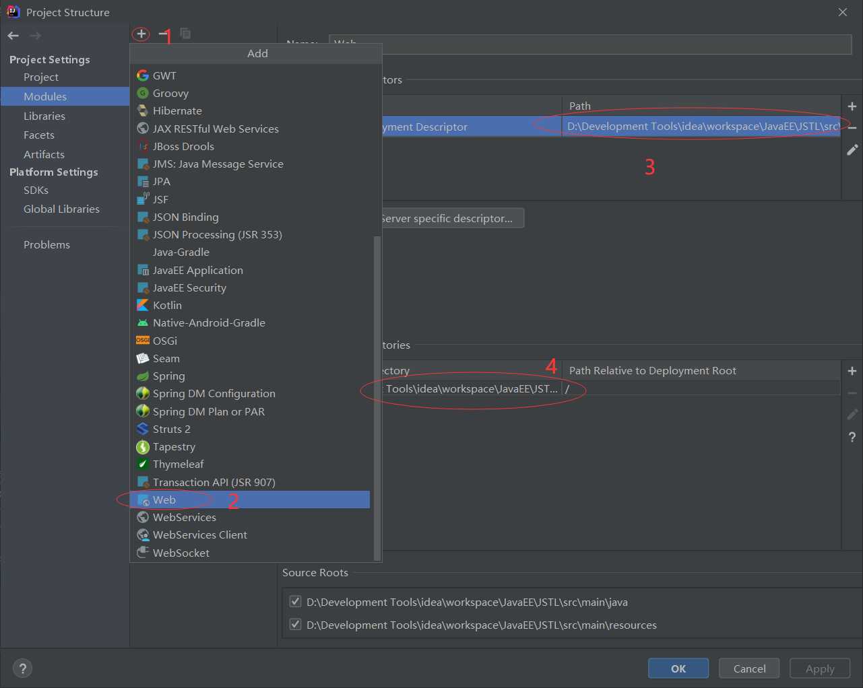863x688 pixels.
Task: Select Tapestry from the list
Action: click(250, 446)
